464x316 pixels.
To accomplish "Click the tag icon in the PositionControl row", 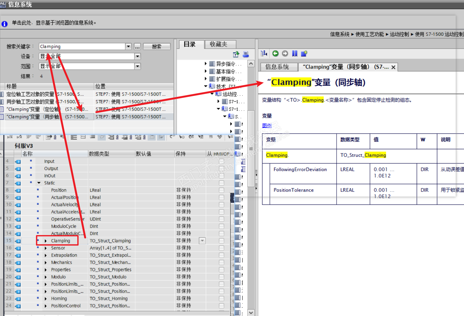I will point(18,306).
